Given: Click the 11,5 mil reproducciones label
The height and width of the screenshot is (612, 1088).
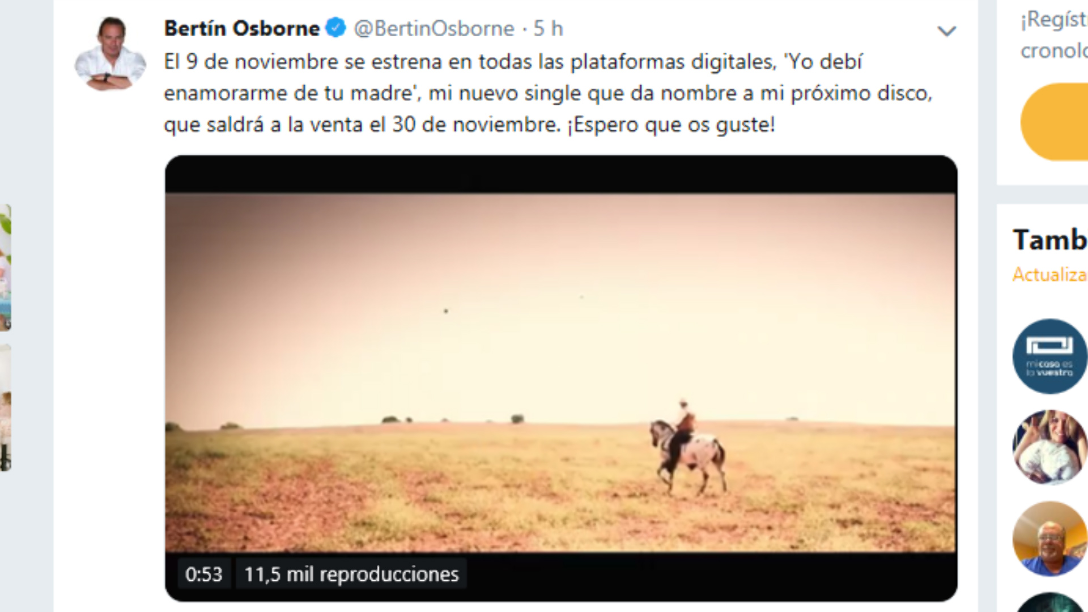Looking at the screenshot, I should point(351,574).
